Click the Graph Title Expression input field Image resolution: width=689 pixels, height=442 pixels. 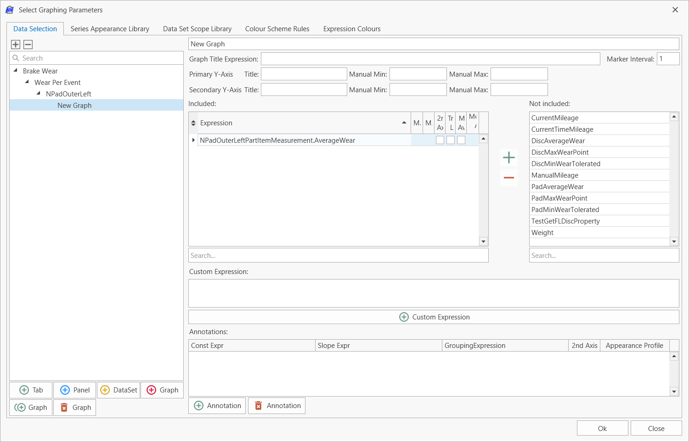430,59
